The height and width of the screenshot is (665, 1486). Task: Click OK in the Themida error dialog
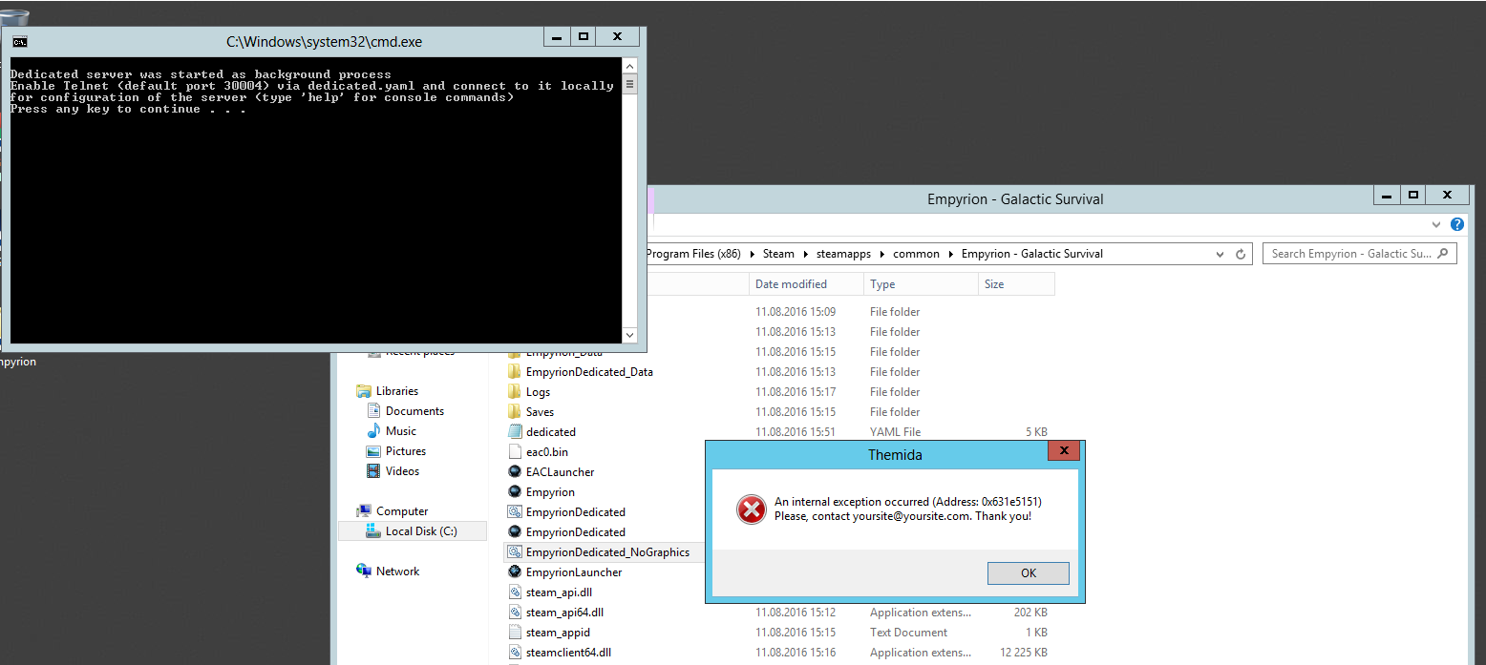(x=1028, y=573)
